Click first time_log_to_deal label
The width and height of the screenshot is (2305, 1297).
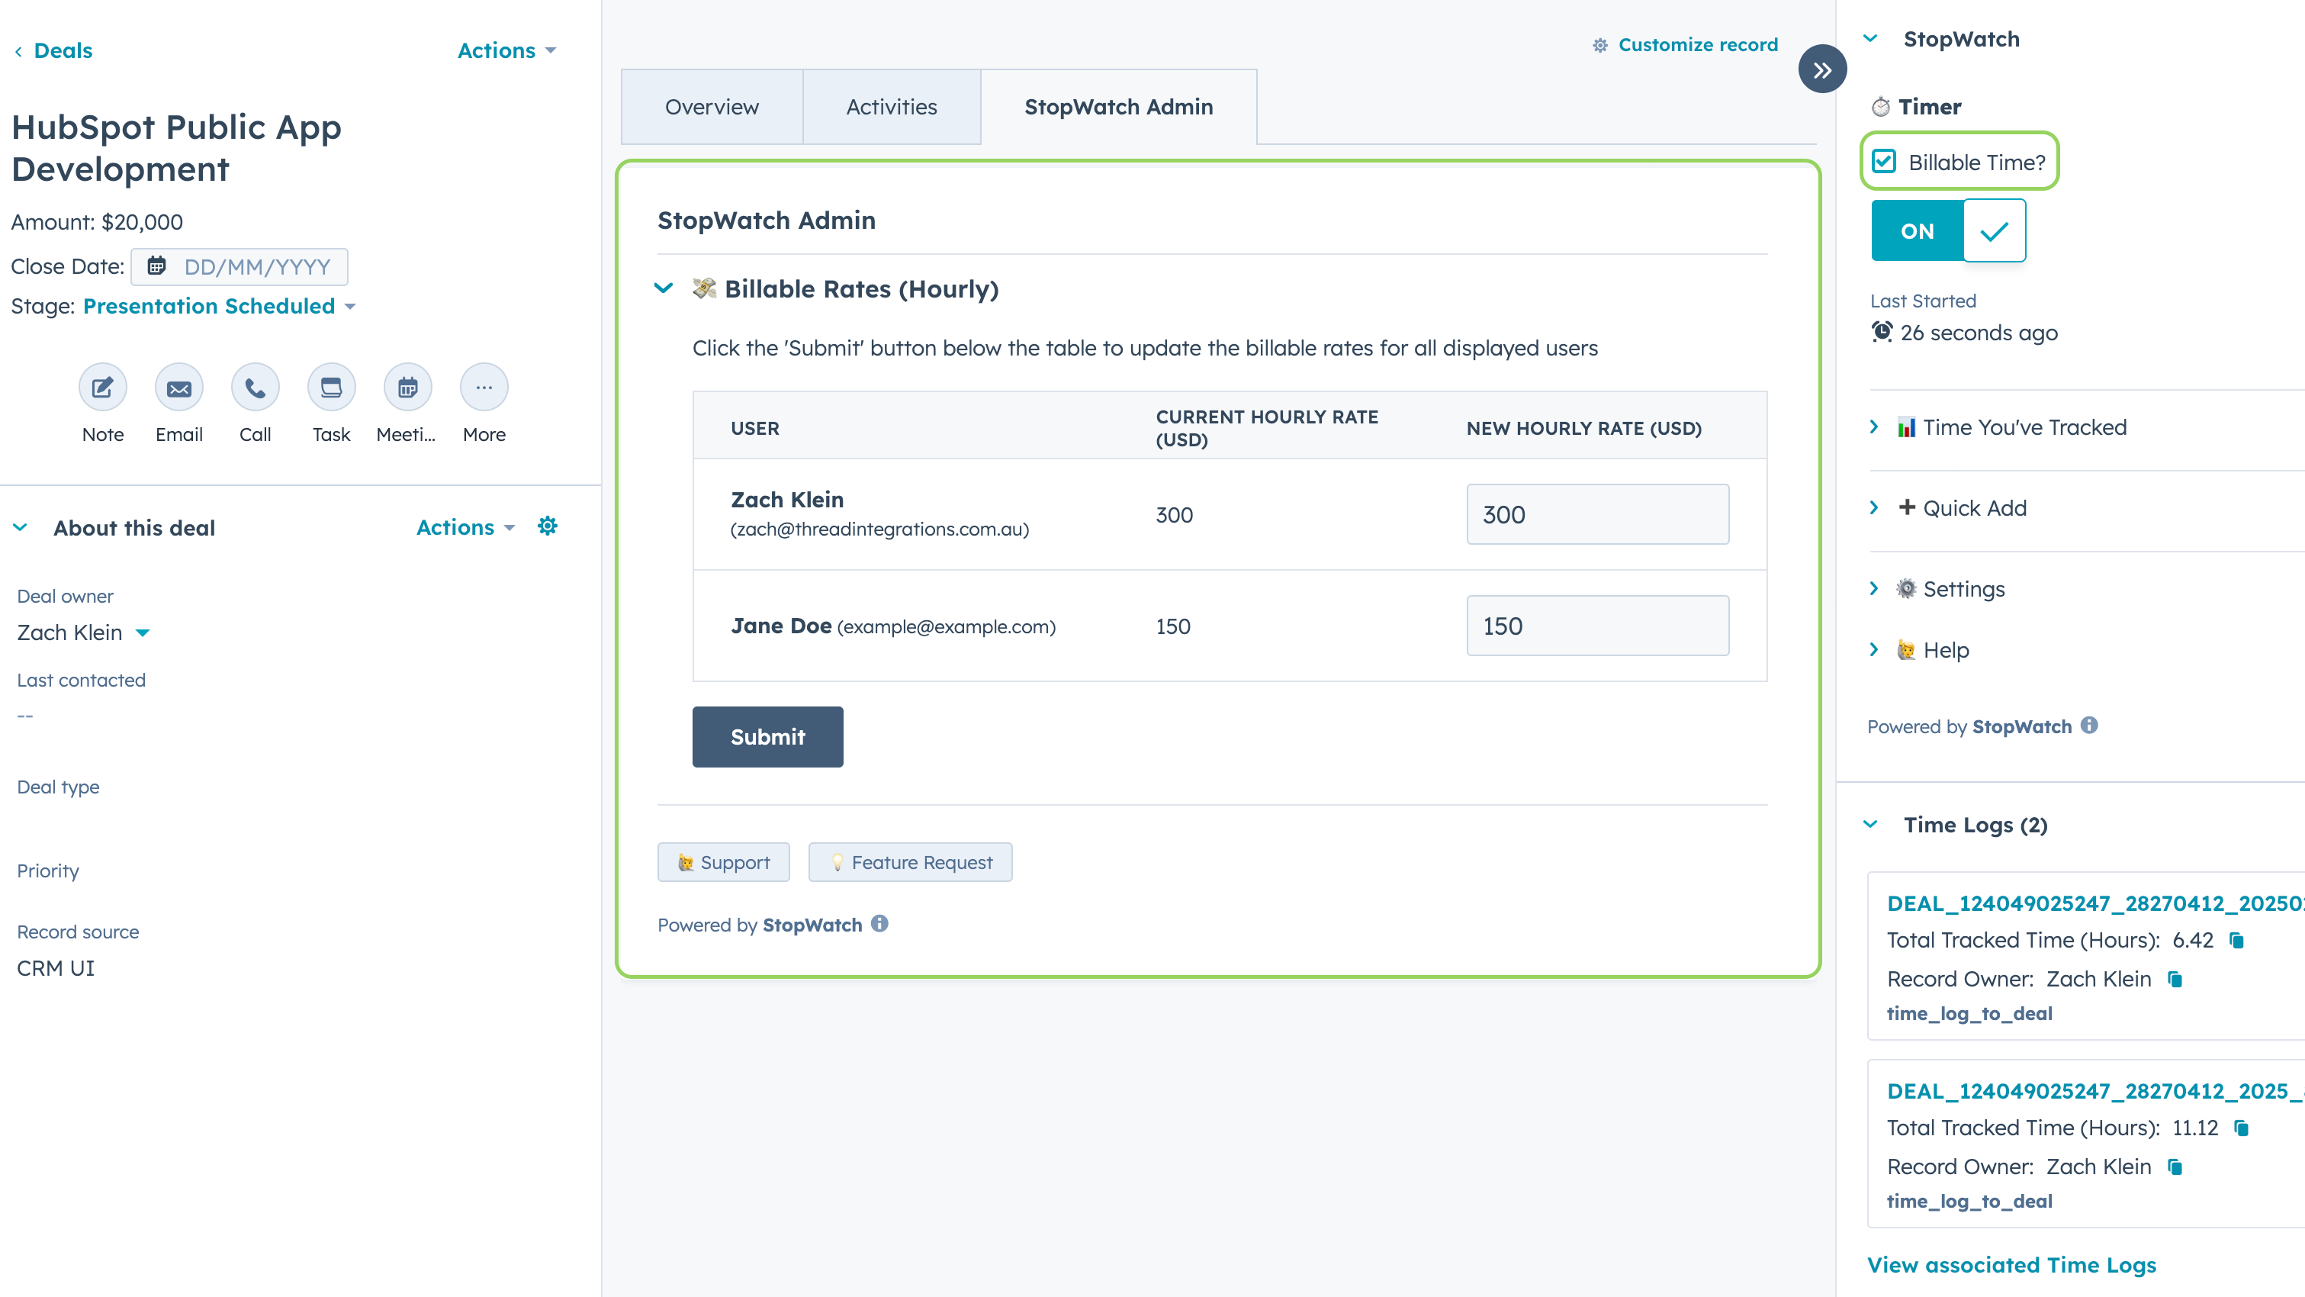[x=1969, y=1013]
